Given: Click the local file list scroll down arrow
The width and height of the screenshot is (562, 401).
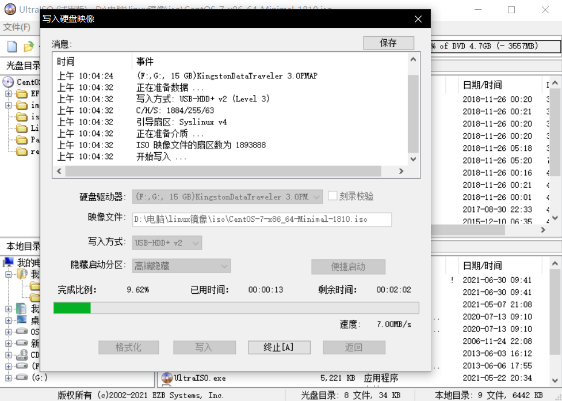Looking at the screenshot, I should pyautogui.click(x=555, y=380).
